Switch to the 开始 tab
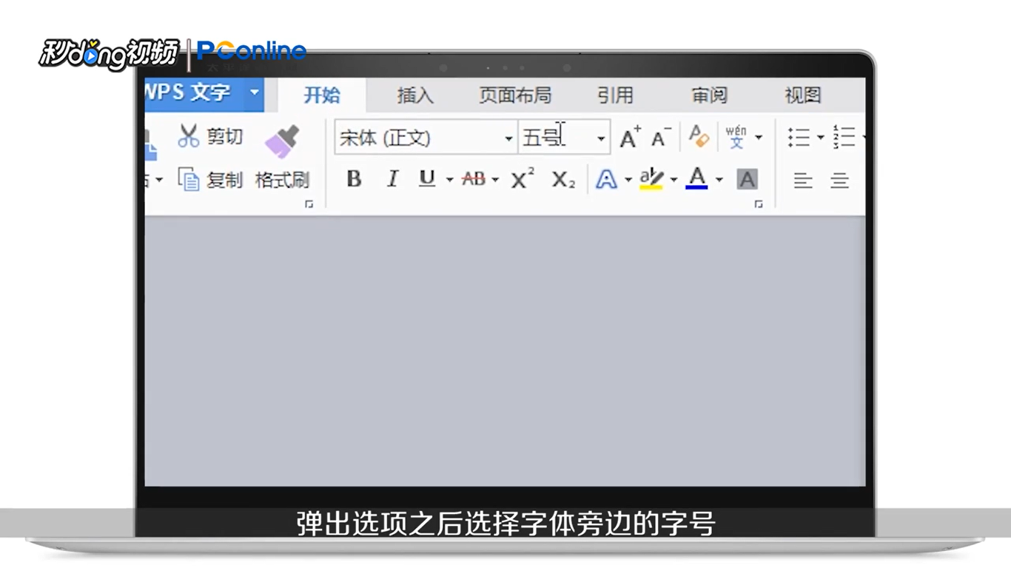 [322, 95]
